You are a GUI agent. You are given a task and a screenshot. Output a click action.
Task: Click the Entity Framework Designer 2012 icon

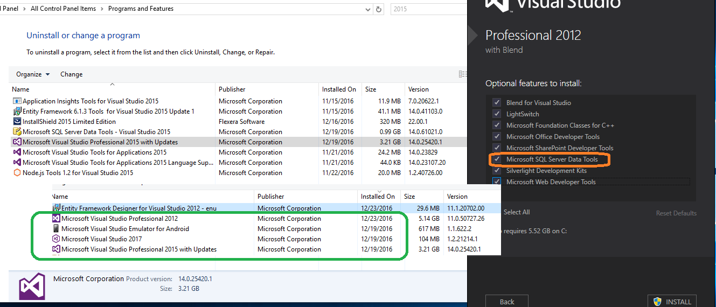coord(56,208)
